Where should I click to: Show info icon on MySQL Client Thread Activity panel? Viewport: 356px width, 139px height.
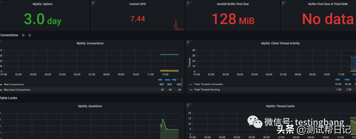point(188,42)
